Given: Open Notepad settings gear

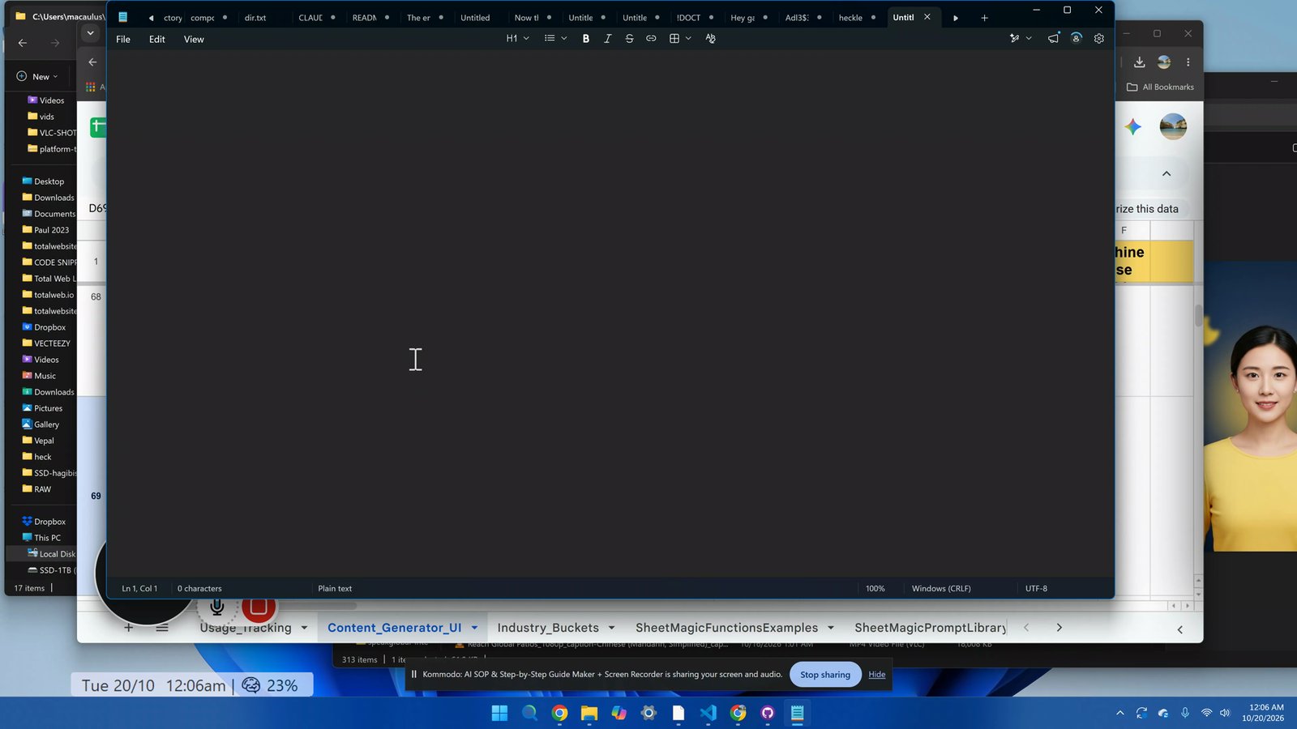Looking at the screenshot, I should point(1099,39).
